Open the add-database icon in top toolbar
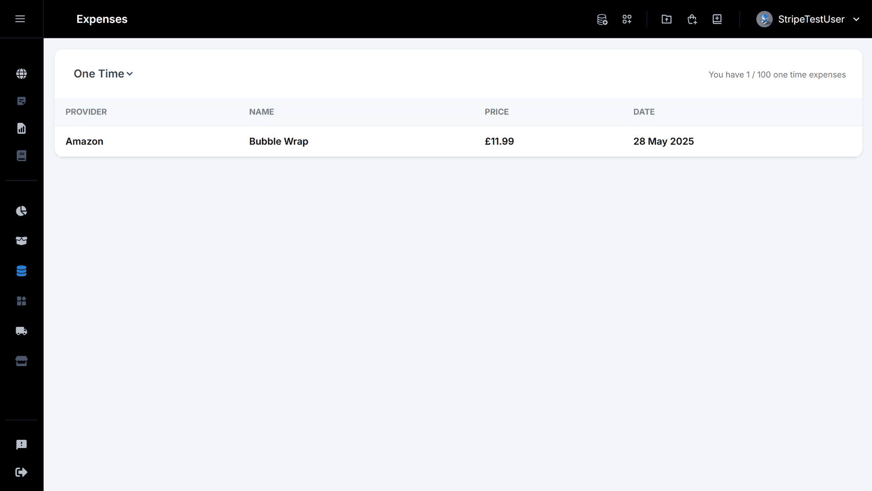This screenshot has width=872, height=491. pos(602,19)
